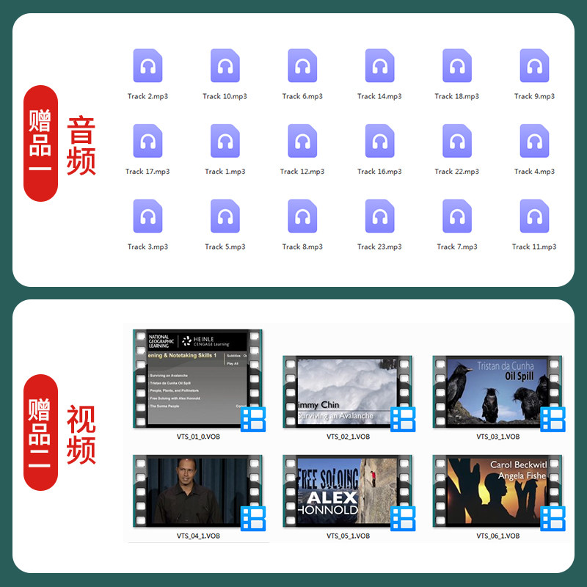Click the Track 10.mp3 file name
This screenshot has width=587, height=587.
point(225,96)
